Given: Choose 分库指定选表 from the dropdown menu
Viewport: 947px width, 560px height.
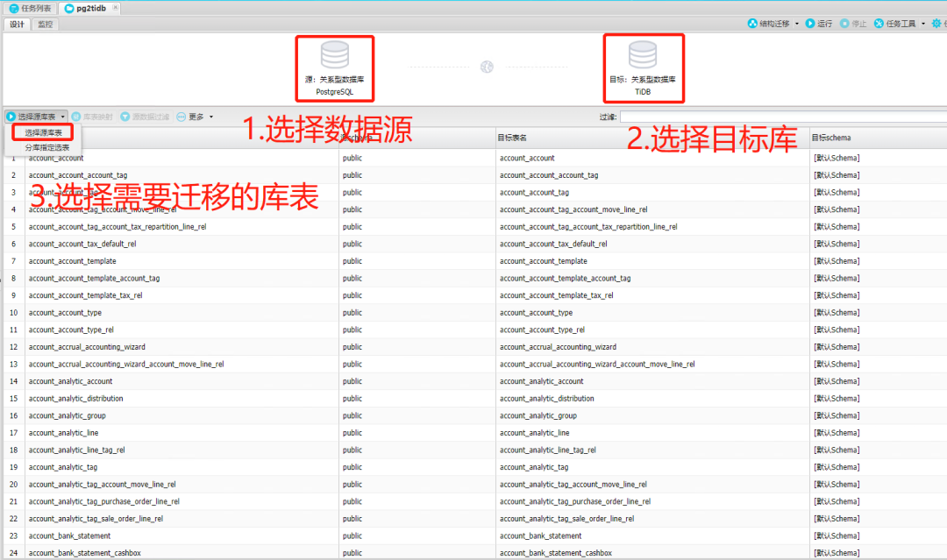Looking at the screenshot, I should (46, 147).
